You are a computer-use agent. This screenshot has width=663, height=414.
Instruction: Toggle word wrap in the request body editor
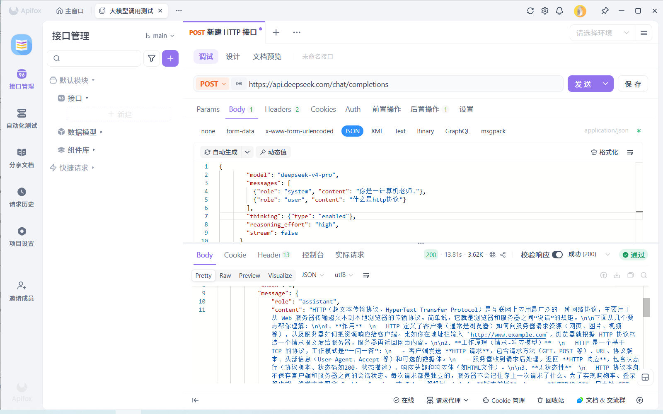[630, 152]
